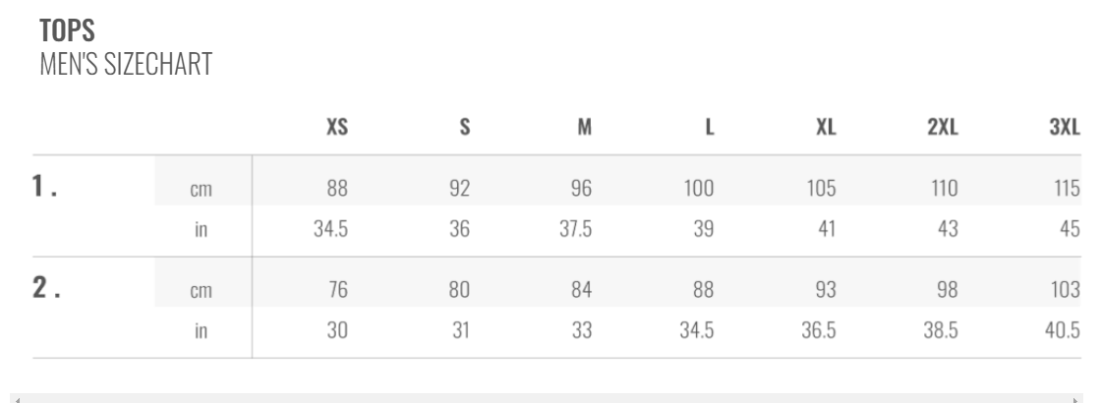Select the M size column header
The image size is (1101, 403).
(584, 131)
